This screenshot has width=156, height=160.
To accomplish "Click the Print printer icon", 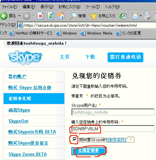I will [x=148, y=16].
